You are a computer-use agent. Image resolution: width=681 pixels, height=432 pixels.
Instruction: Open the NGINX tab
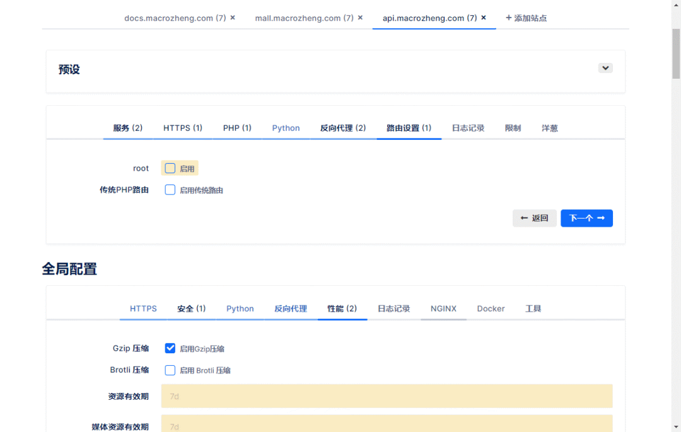443,309
